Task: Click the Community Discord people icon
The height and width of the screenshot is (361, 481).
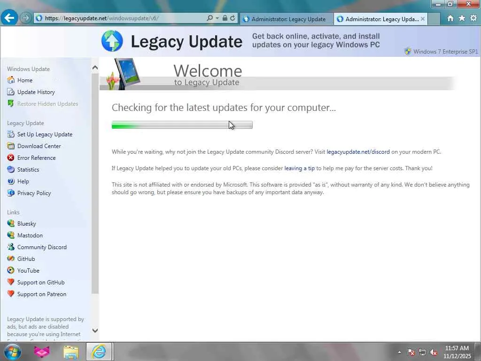Action: (x=11, y=247)
